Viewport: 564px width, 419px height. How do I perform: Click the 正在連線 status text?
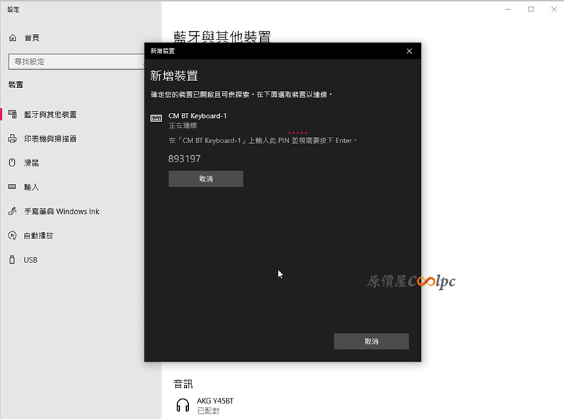[183, 126]
